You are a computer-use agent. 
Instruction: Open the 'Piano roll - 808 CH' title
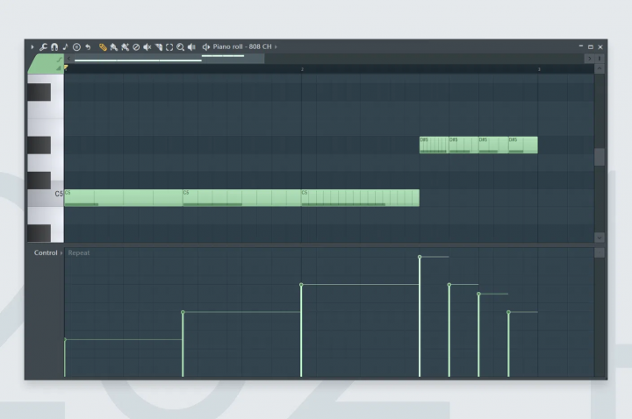tap(242, 46)
